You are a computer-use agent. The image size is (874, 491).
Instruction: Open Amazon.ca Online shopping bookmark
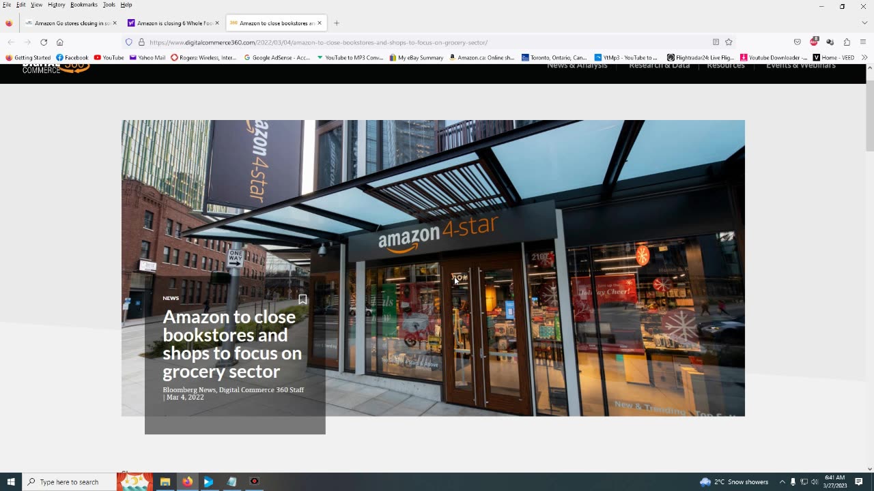tap(481, 57)
